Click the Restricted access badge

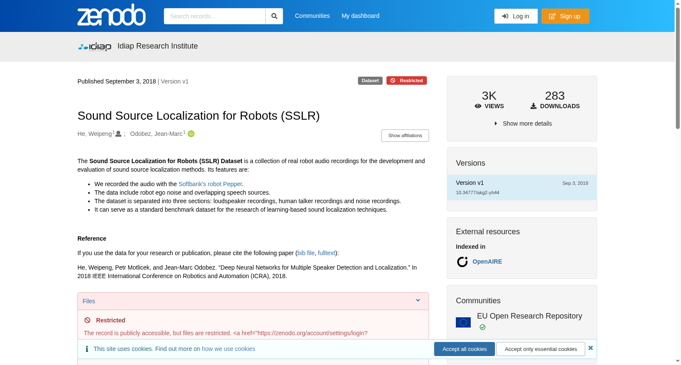point(406,80)
